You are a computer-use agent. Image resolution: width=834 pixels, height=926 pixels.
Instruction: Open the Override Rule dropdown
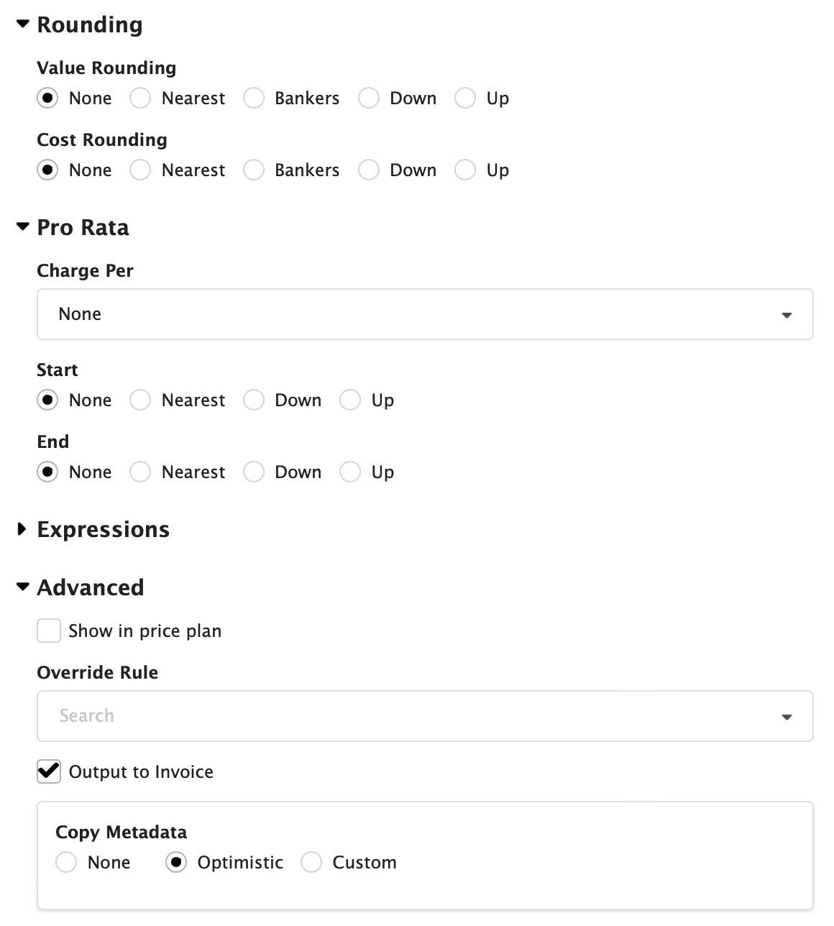coord(787,716)
